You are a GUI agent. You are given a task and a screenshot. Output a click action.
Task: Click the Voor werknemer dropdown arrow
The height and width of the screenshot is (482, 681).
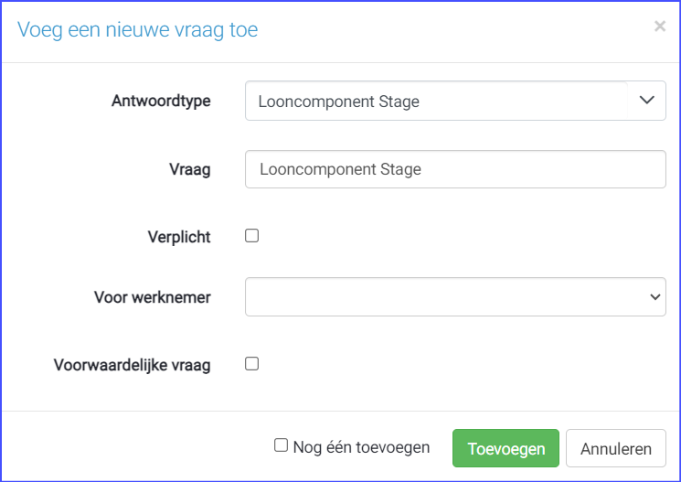tap(654, 297)
